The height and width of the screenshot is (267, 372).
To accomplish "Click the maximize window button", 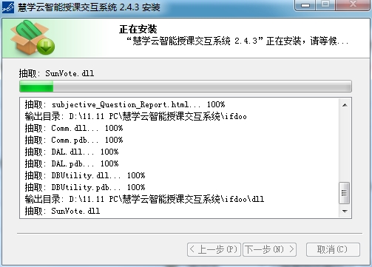I will tap(325, 4).
